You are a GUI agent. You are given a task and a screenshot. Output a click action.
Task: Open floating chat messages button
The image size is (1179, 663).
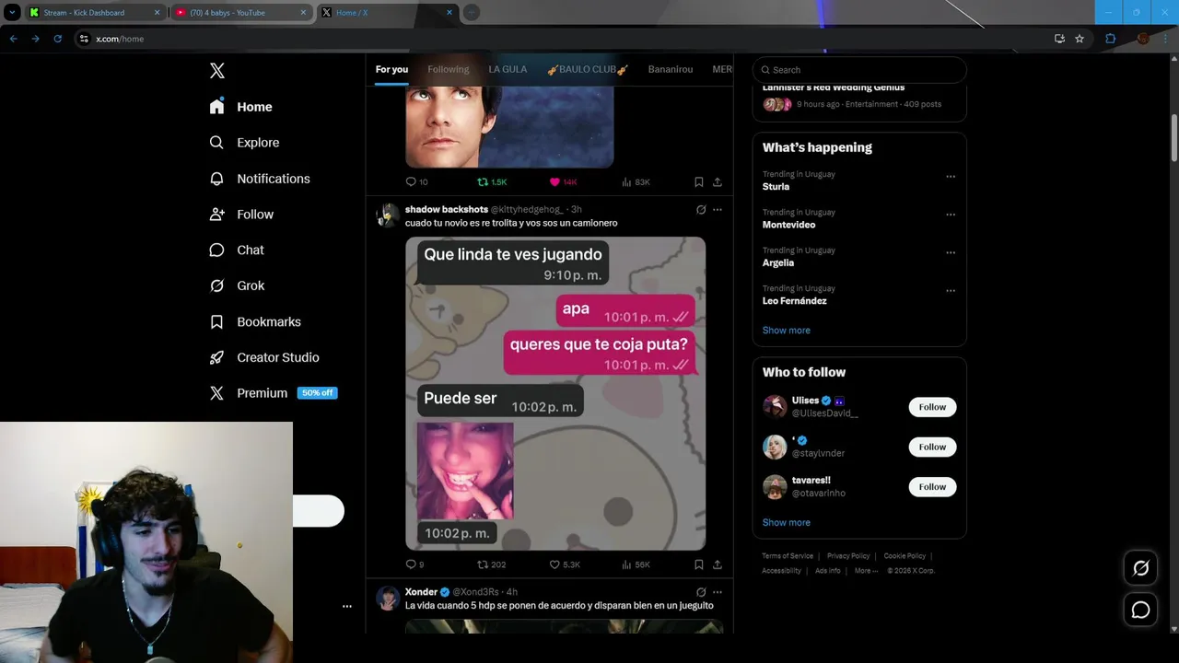tap(1140, 610)
